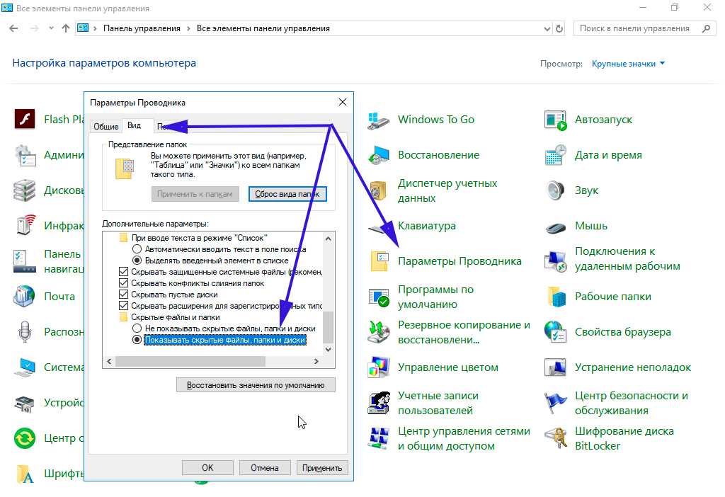Close the Параметры Проводника dialog
The height and width of the screenshot is (497, 725).
(x=343, y=102)
